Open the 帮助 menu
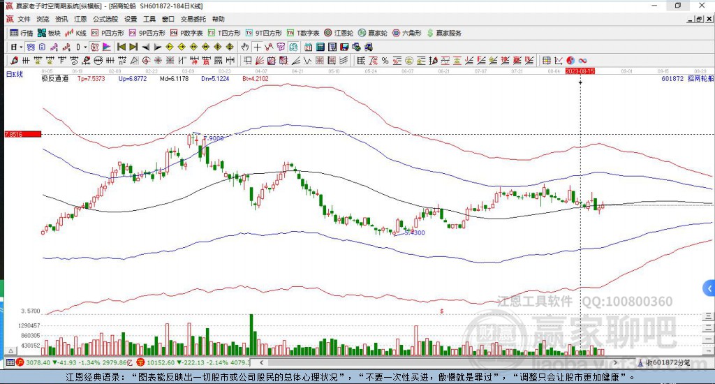715x384 pixels. tap(219, 19)
